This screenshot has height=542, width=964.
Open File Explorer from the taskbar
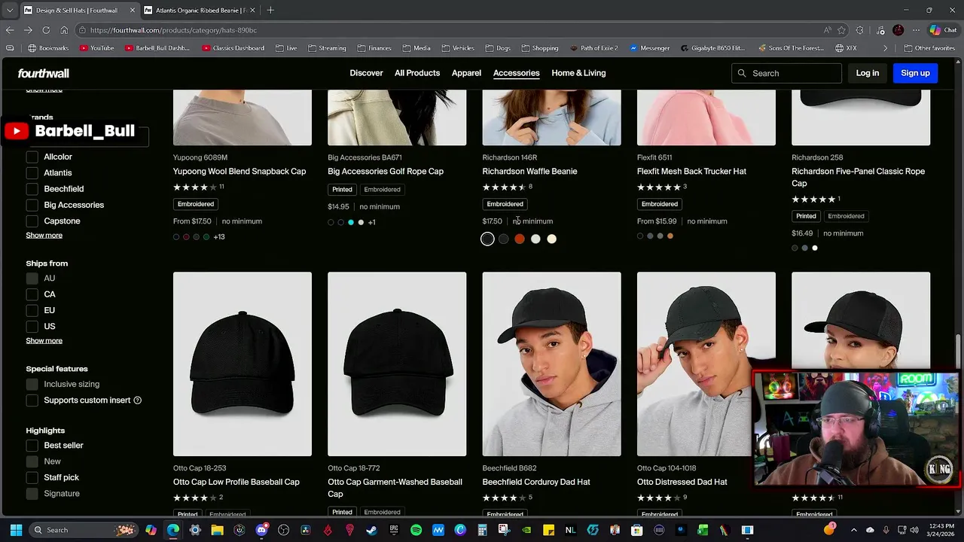pyautogui.click(x=217, y=530)
